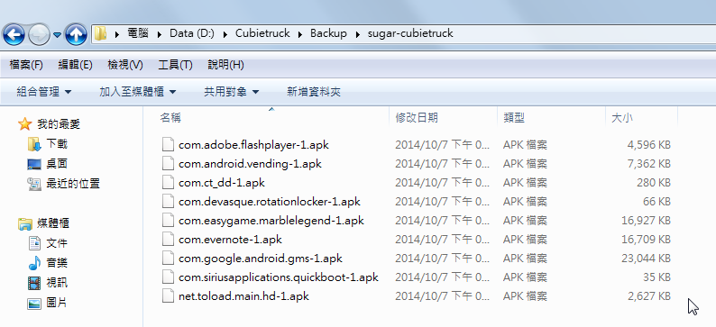This screenshot has height=327, width=716.
Task: Select Backup in the breadcrumb path
Action: coord(328,33)
